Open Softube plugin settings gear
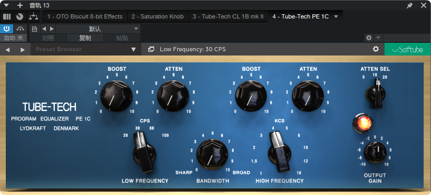 376,49
